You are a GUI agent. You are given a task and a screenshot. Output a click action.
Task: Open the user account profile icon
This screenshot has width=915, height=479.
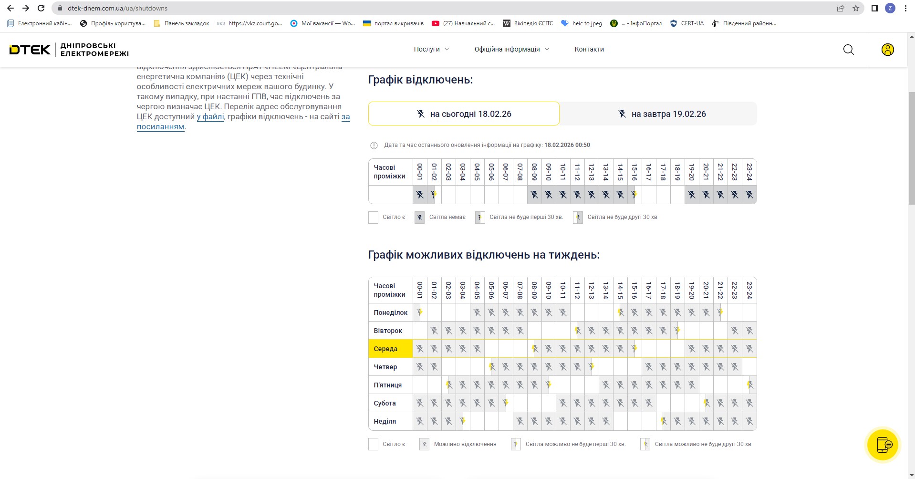point(887,50)
